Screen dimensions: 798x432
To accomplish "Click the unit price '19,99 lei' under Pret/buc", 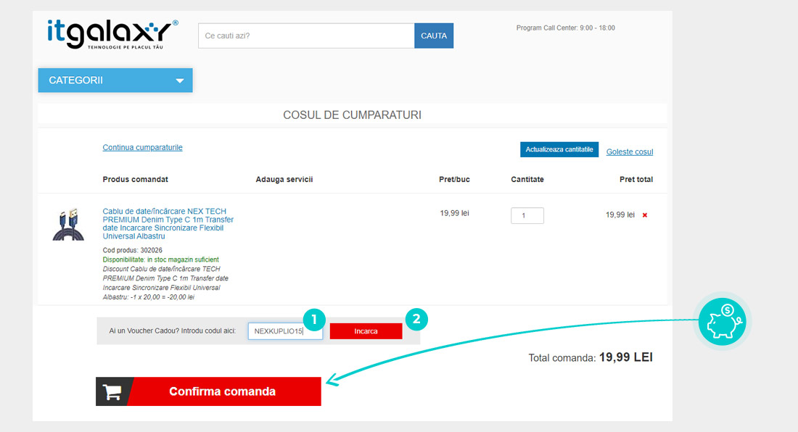I will (454, 213).
